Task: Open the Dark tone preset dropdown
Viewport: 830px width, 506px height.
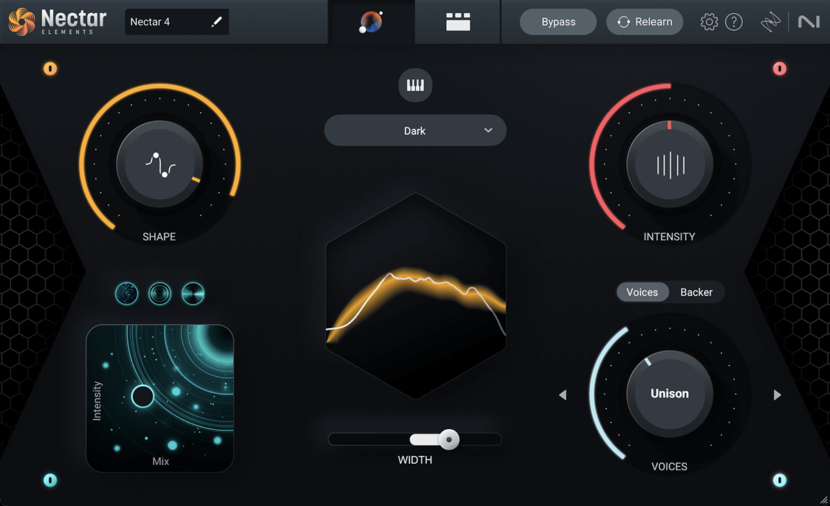Action: tap(415, 130)
